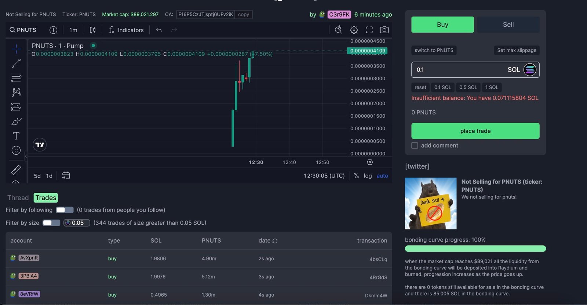Toggle percent scale on price axis
The width and height of the screenshot is (587, 305).
356,176
